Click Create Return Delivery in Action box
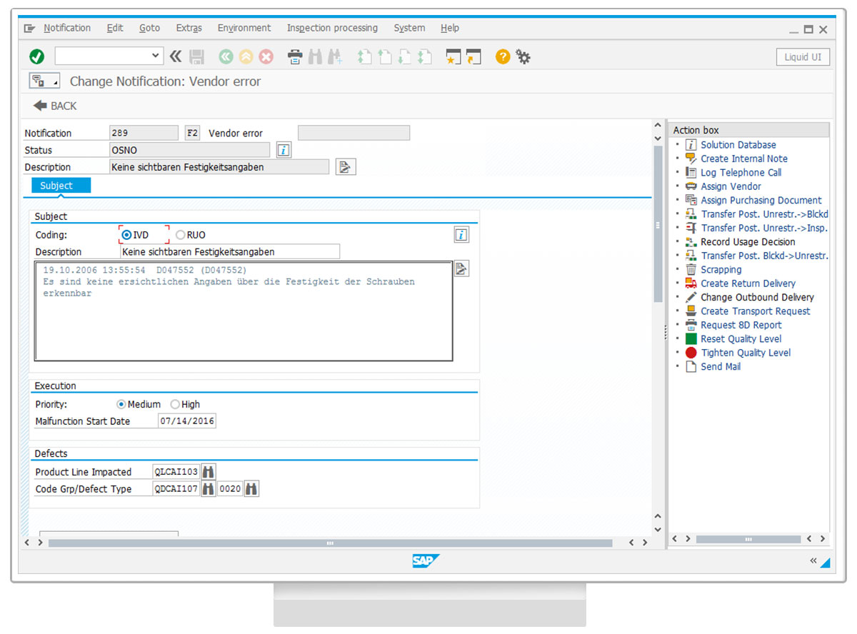Image resolution: width=857 pixels, height=634 pixels. pos(748,283)
